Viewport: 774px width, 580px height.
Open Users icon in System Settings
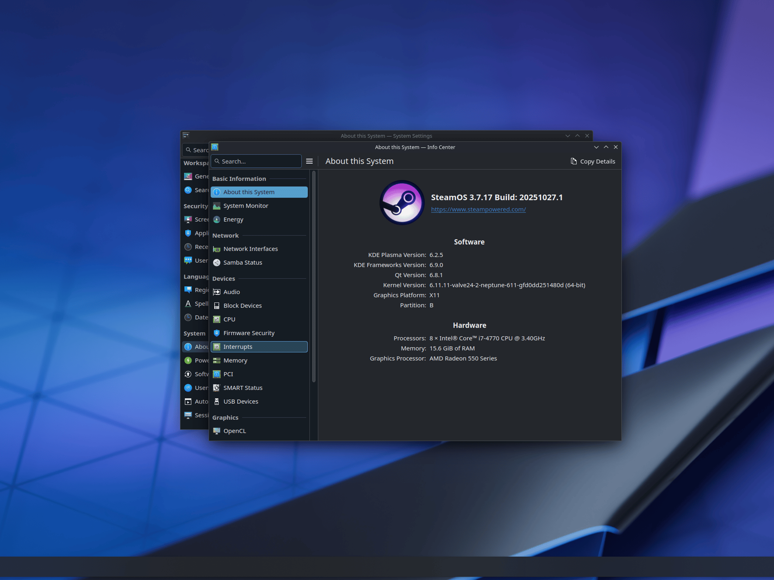(188, 388)
